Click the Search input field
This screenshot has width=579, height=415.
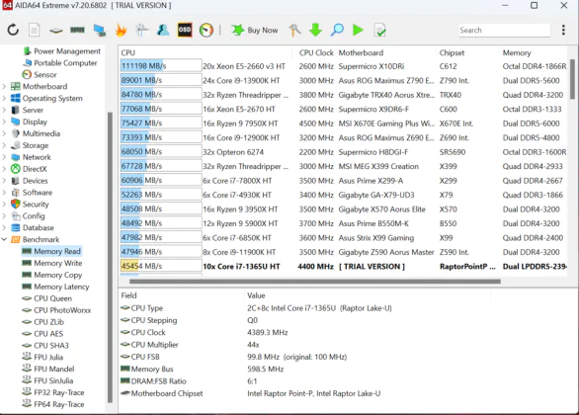(x=504, y=31)
